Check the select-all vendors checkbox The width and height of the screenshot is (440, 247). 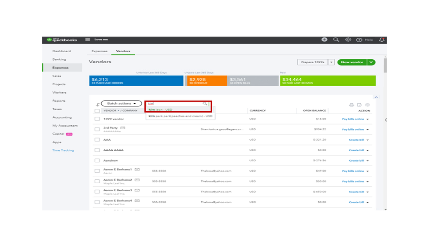click(97, 111)
